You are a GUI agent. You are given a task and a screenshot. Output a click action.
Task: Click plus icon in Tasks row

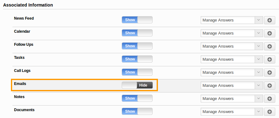pos(270,59)
